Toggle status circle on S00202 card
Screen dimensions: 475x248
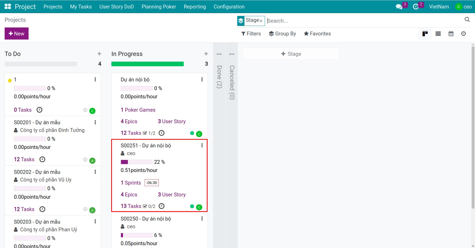click(85, 209)
